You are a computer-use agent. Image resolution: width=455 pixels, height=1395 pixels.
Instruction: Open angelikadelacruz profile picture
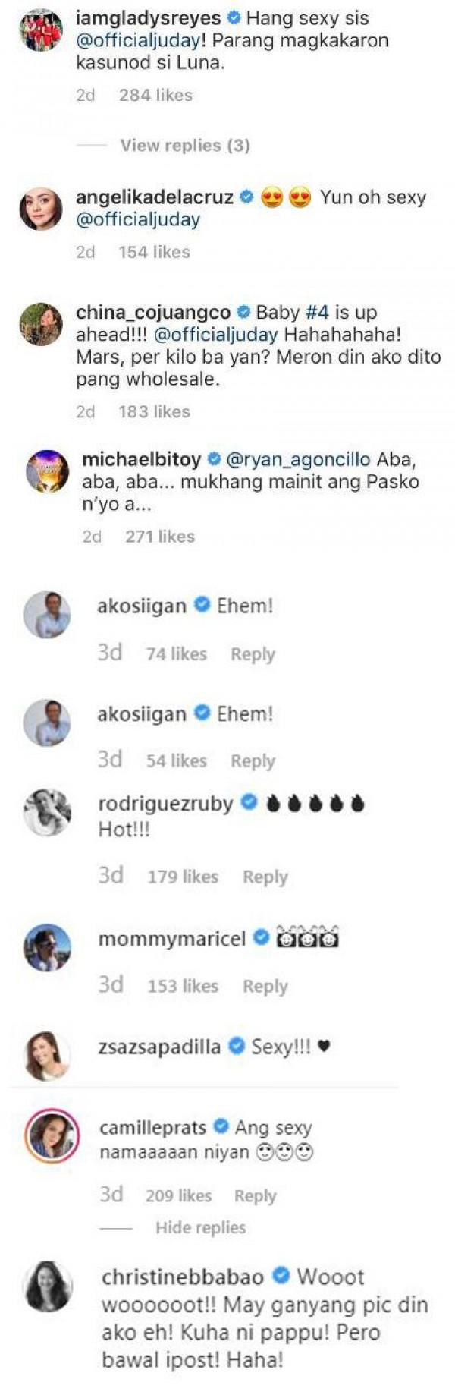(41, 209)
